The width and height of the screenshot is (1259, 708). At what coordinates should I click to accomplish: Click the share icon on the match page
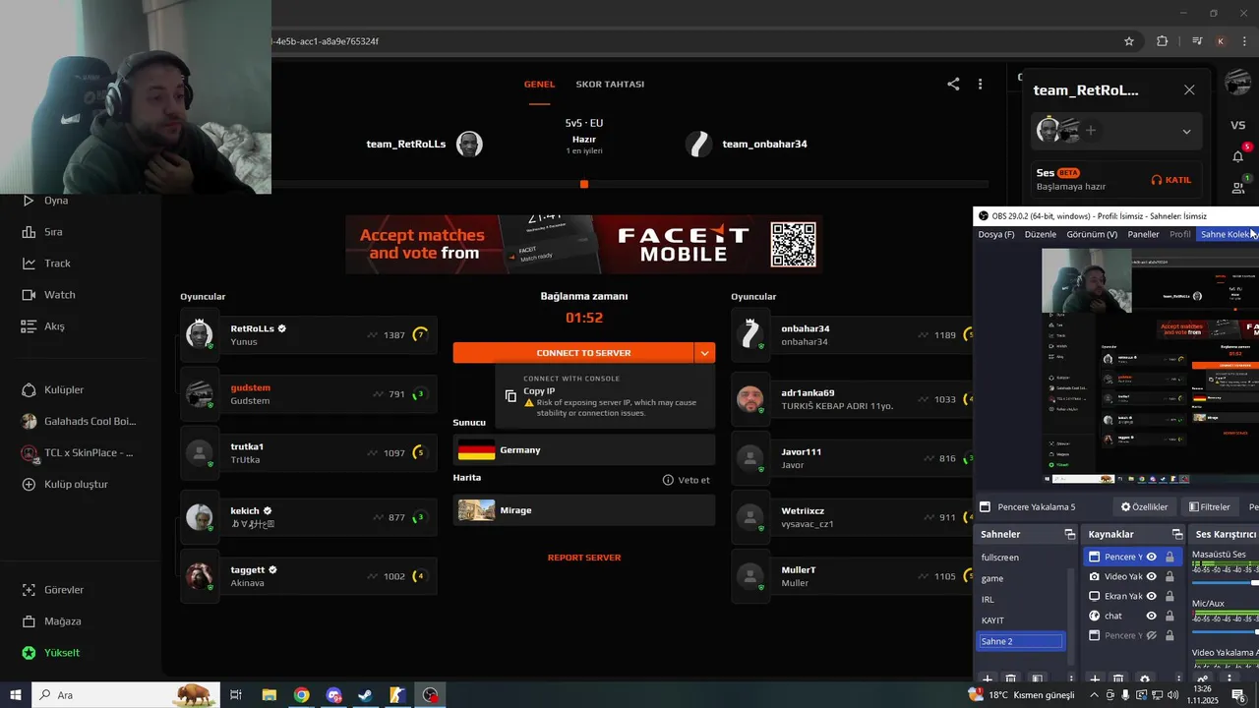(x=953, y=85)
